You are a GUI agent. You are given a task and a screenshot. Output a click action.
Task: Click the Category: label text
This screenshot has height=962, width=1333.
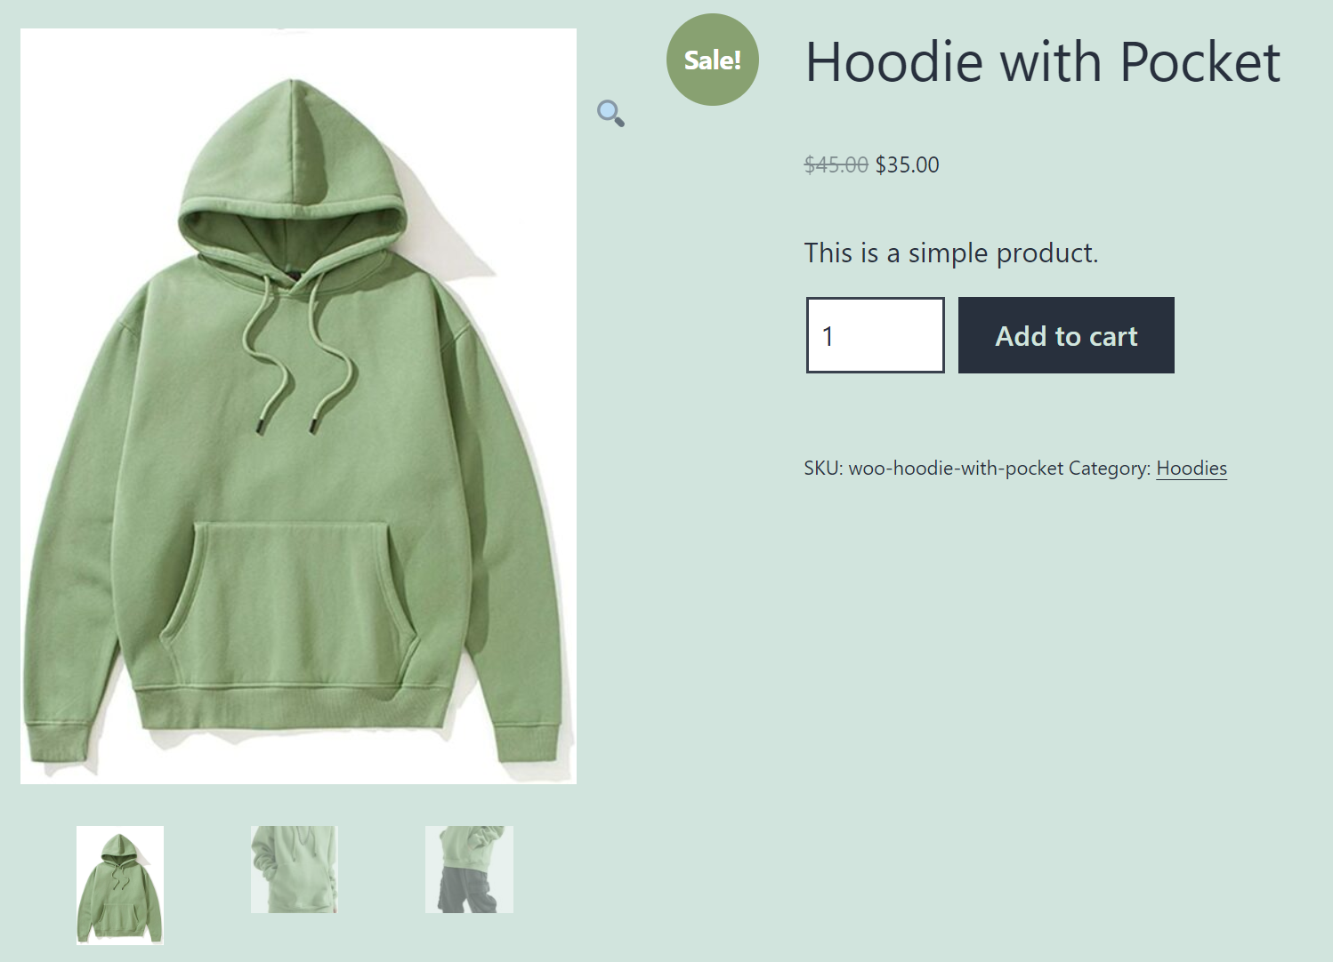click(x=1110, y=469)
